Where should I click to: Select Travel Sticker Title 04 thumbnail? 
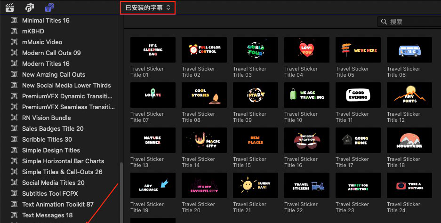307,49
